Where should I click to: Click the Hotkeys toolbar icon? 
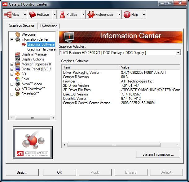(33, 15)
